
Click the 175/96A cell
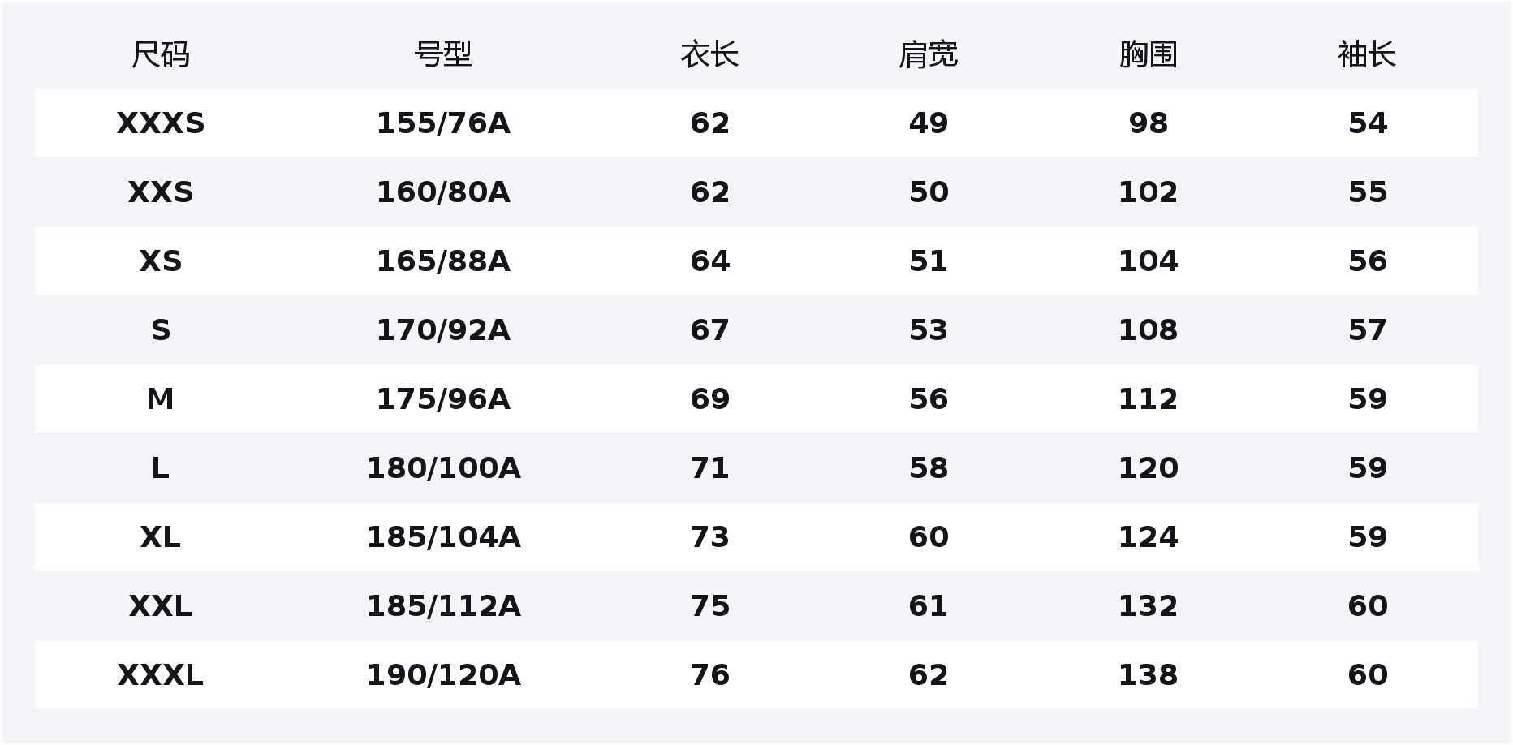[x=443, y=399]
